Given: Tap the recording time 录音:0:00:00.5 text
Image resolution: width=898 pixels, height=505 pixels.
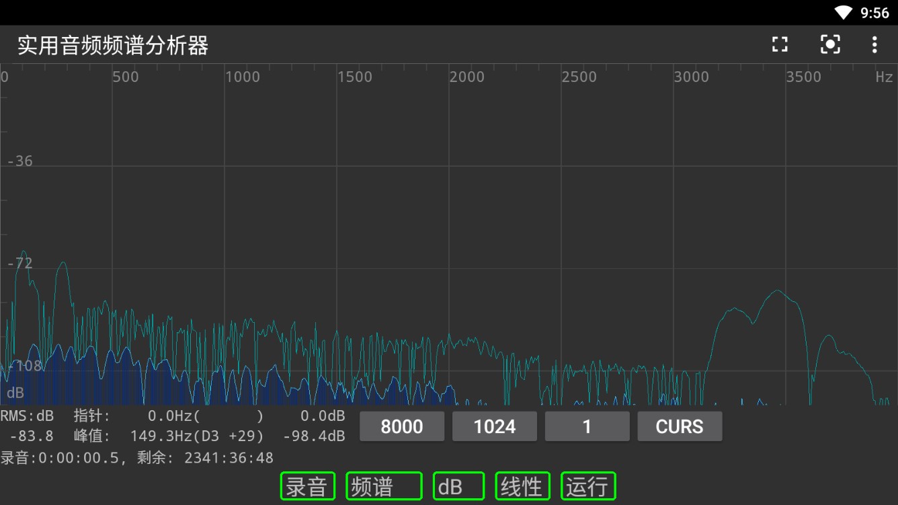Looking at the screenshot, I should tap(60, 459).
